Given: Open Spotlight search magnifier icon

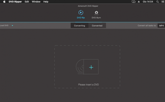Looking at the screenshot, I should click(x=157, y=2).
